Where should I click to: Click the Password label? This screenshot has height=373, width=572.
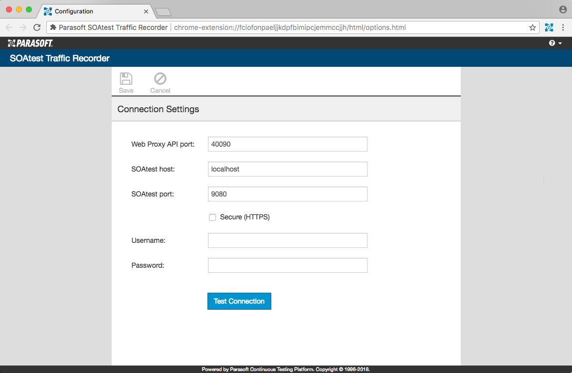[148, 265]
